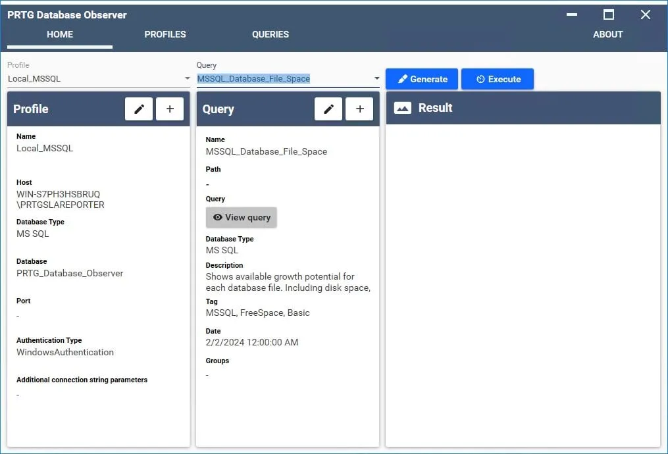Open the PROFILES tab

click(165, 34)
